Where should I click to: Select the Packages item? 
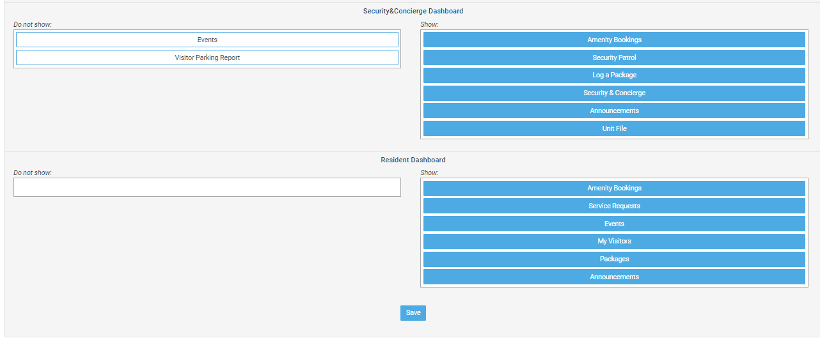tap(614, 259)
